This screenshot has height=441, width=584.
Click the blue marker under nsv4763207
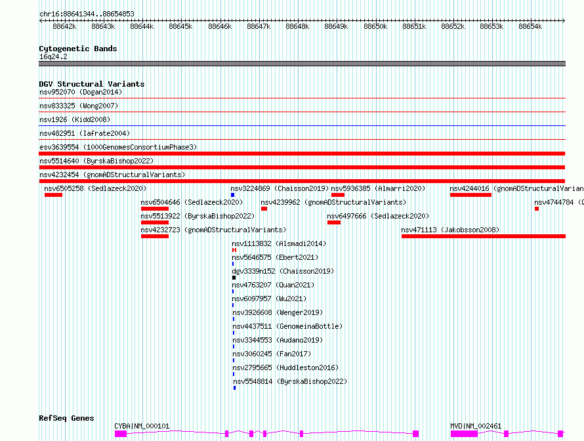click(x=233, y=291)
